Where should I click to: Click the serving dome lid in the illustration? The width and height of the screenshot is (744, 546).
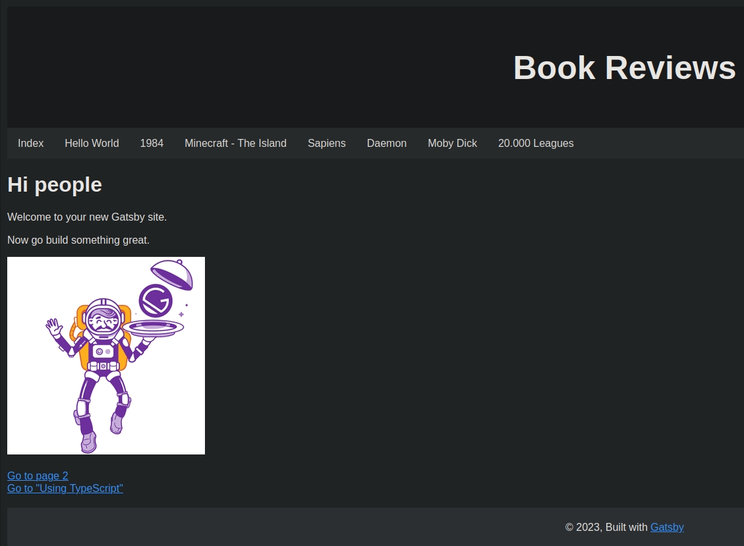click(172, 273)
